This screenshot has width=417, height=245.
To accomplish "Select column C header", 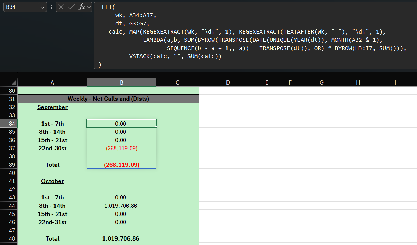I will tap(177, 82).
